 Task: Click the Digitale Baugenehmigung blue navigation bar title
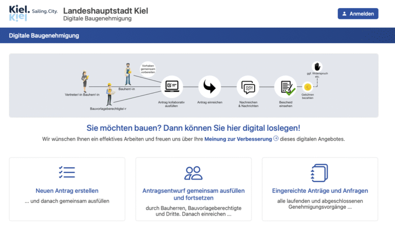pos(44,36)
